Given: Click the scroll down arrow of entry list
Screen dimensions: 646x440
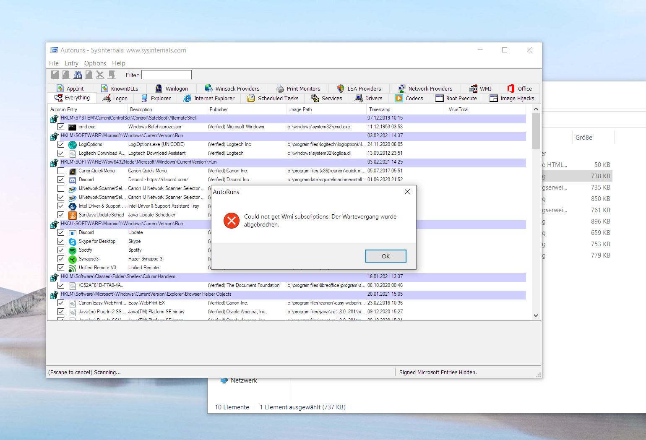Looking at the screenshot, I should [x=536, y=316].
